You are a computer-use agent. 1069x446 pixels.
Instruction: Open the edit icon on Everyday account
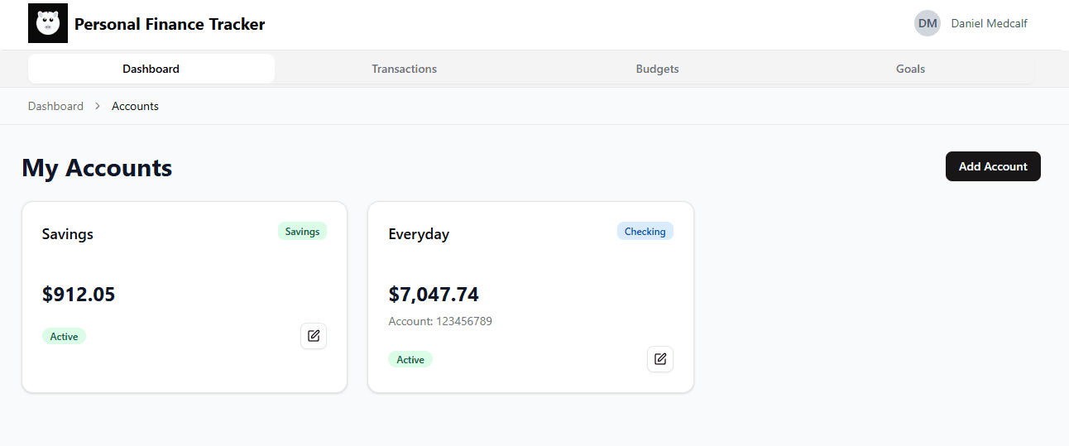tap(660, 359)
